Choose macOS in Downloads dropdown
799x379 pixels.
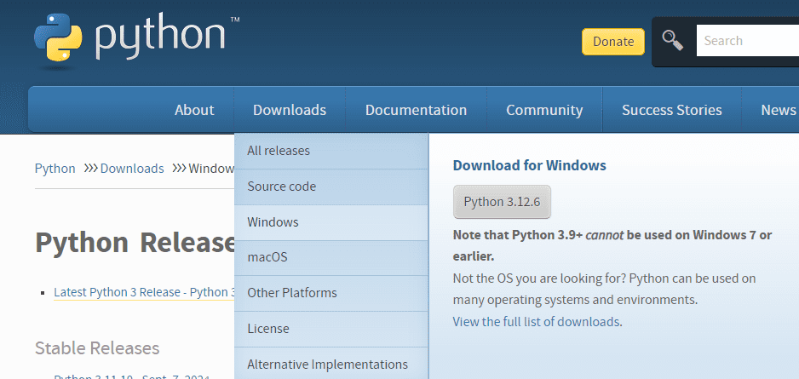(331, 257)
